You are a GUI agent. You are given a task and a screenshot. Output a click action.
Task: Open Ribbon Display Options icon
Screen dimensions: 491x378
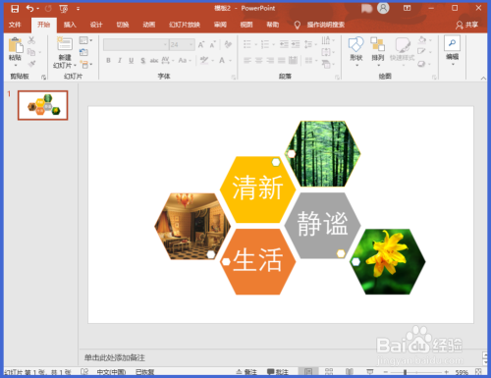[x=407, y=8]
